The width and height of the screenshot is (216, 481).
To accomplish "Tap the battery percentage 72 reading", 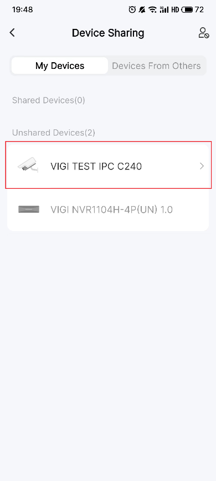I will click(x=199, y=10).
